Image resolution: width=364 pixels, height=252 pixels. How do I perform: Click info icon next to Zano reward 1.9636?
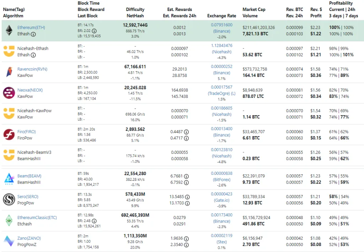[186, 239]
